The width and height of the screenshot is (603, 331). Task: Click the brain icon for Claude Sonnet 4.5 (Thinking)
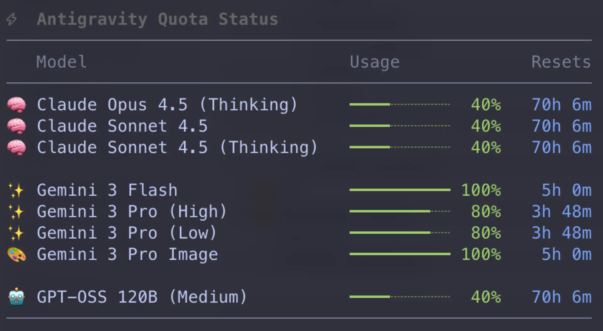(17, 147)
